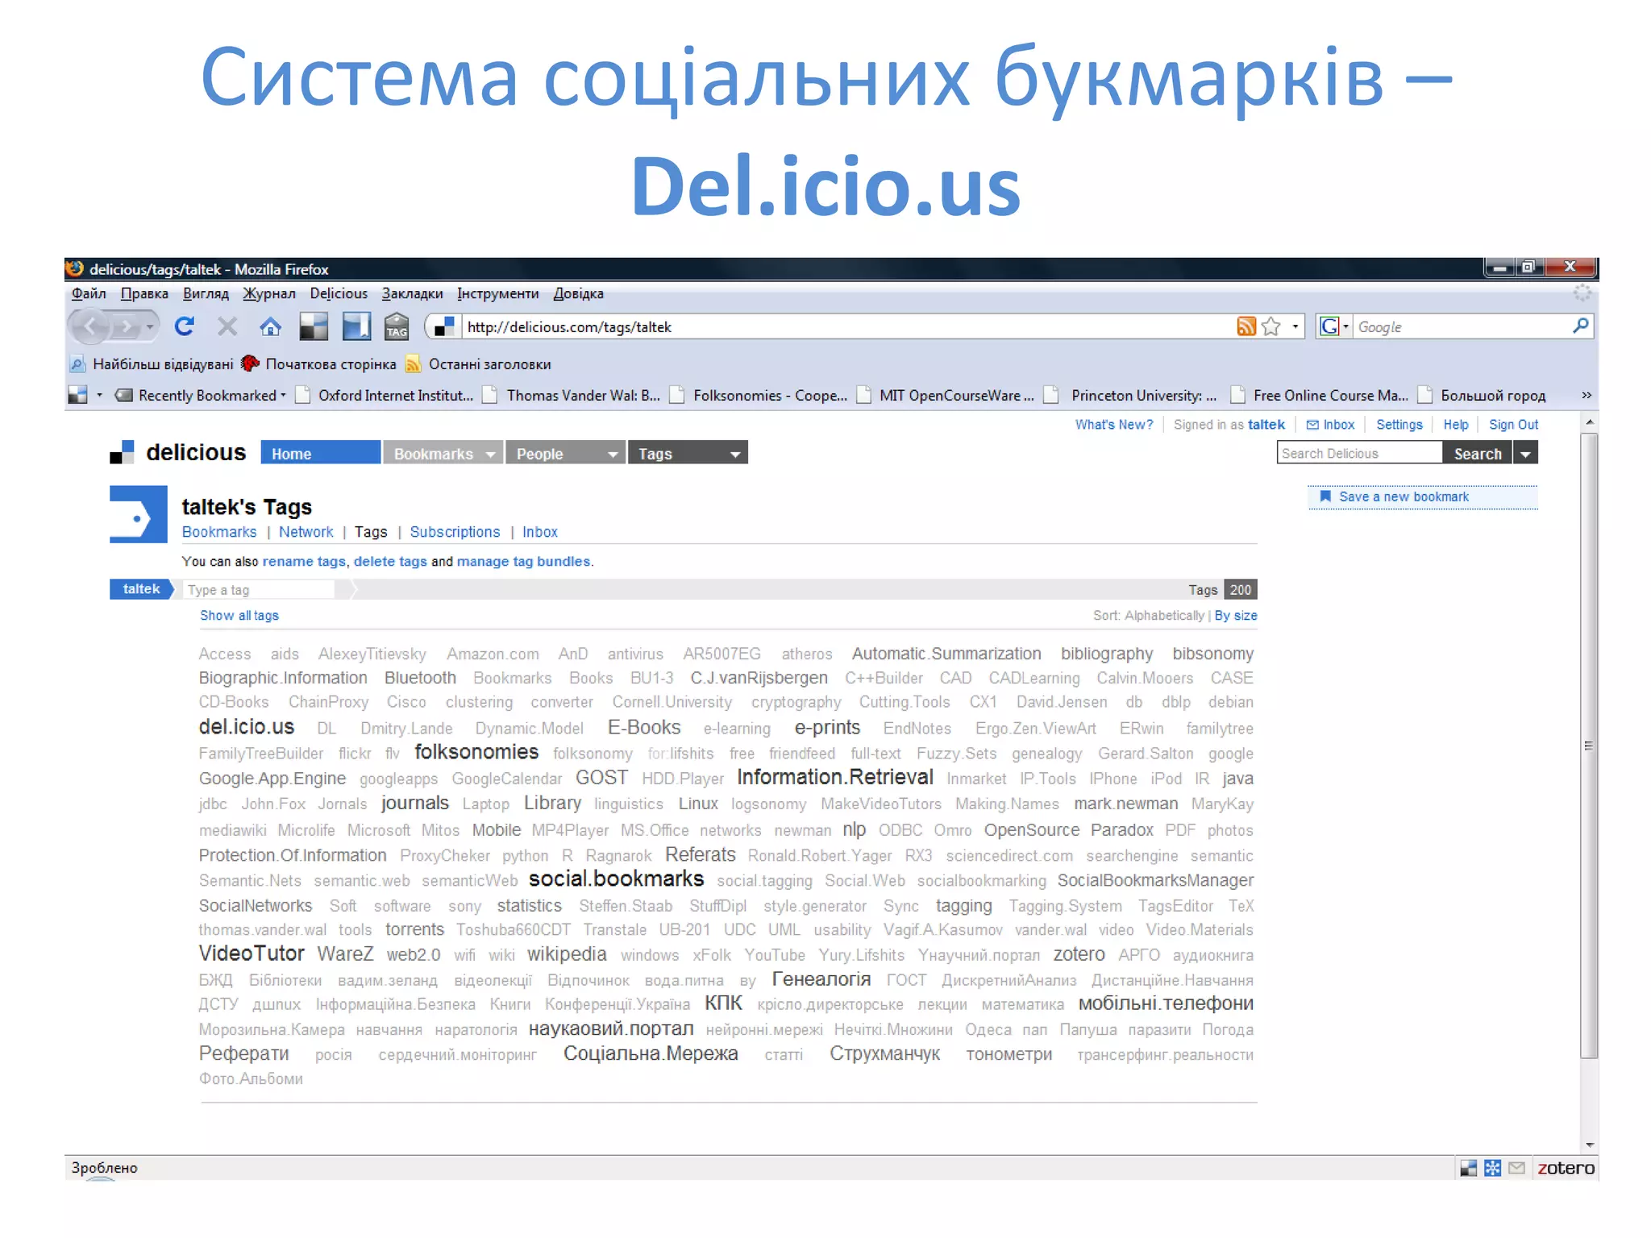The width and height of the screenshot is (1651, 1238).
Task: Open Recently Bookmarked dropdown
Action: pyautogui.click(x=201, y=395)
